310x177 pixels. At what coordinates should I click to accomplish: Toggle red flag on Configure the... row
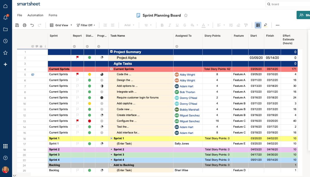pos(78,121)
